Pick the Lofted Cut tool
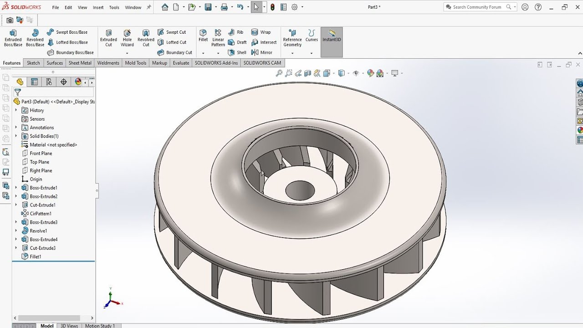This screenshot has width=583, height=328. pos(172,42)
